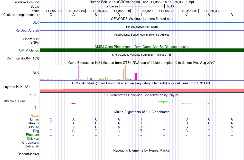This screenshot has width=244, height=160.
Task: Open Multiz Alignments of 100 Vertebrates title
Action: 142,112
